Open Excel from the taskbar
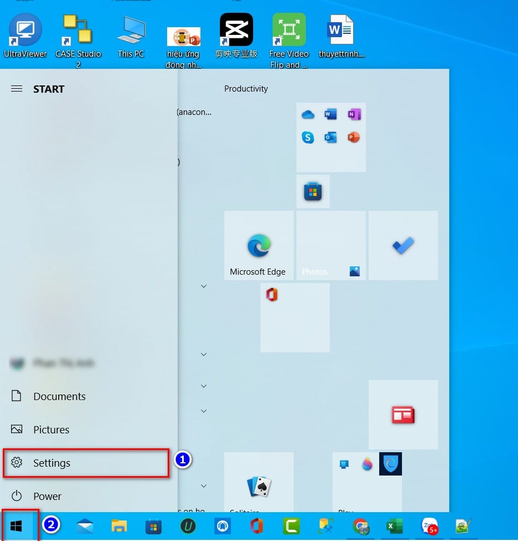The height and width of the screenshot is (541, 518). pyautogui.click(x=394, y=526)
